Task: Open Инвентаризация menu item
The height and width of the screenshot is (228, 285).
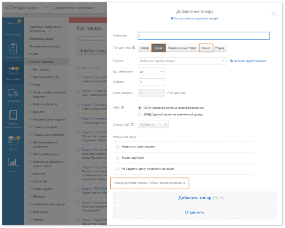Action: [42, 39]
